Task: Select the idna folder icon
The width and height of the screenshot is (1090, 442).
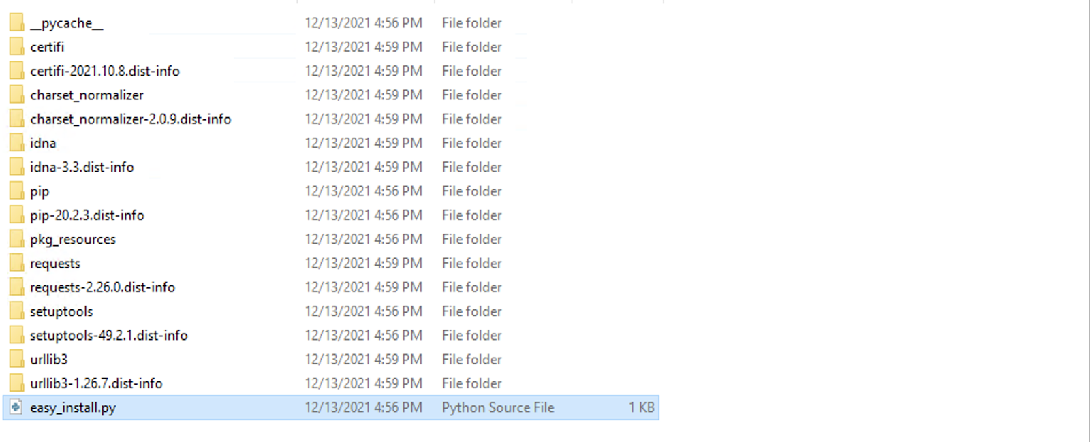Action: (16, 143)
